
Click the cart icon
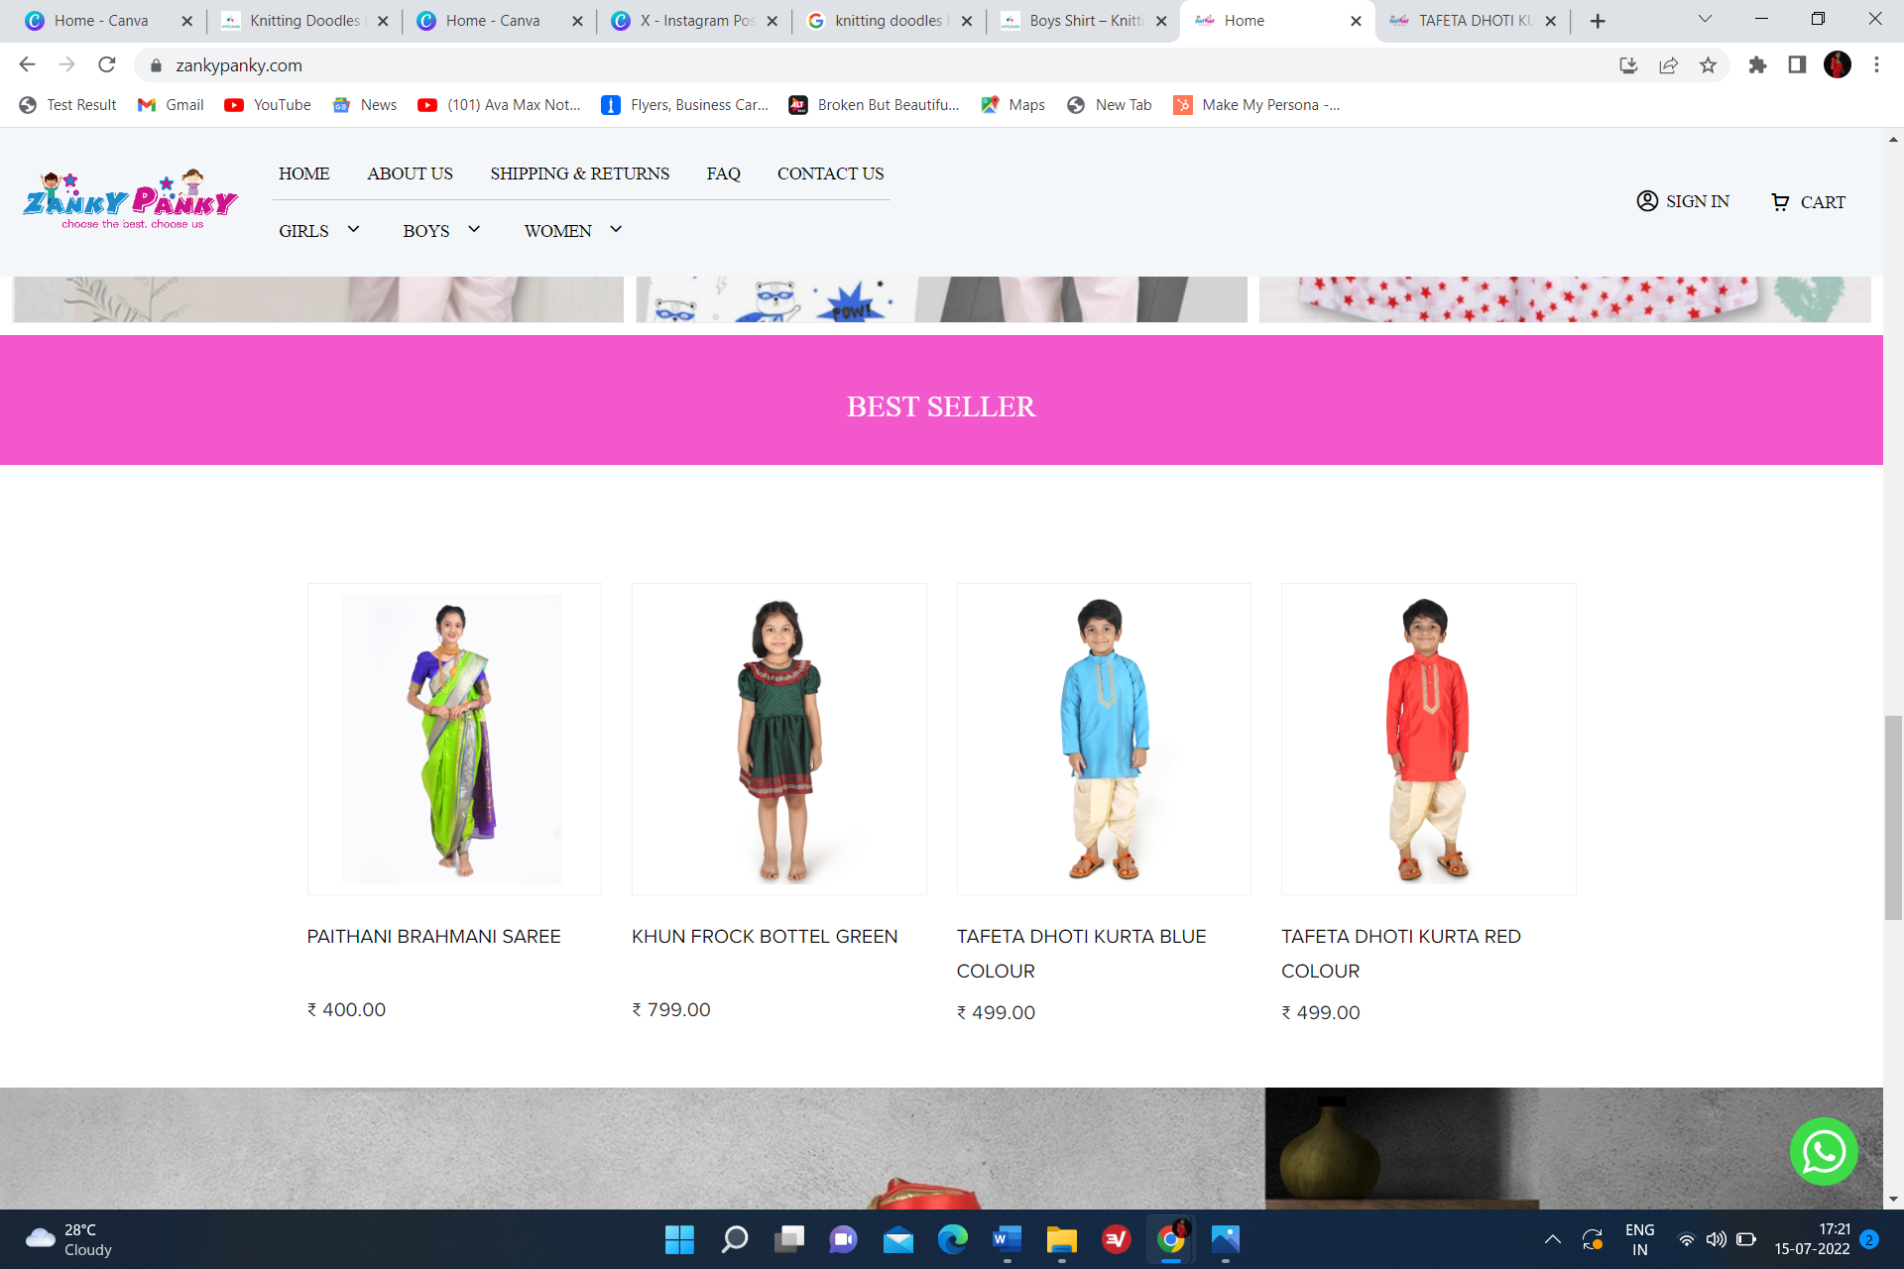tap(1780, 202)
